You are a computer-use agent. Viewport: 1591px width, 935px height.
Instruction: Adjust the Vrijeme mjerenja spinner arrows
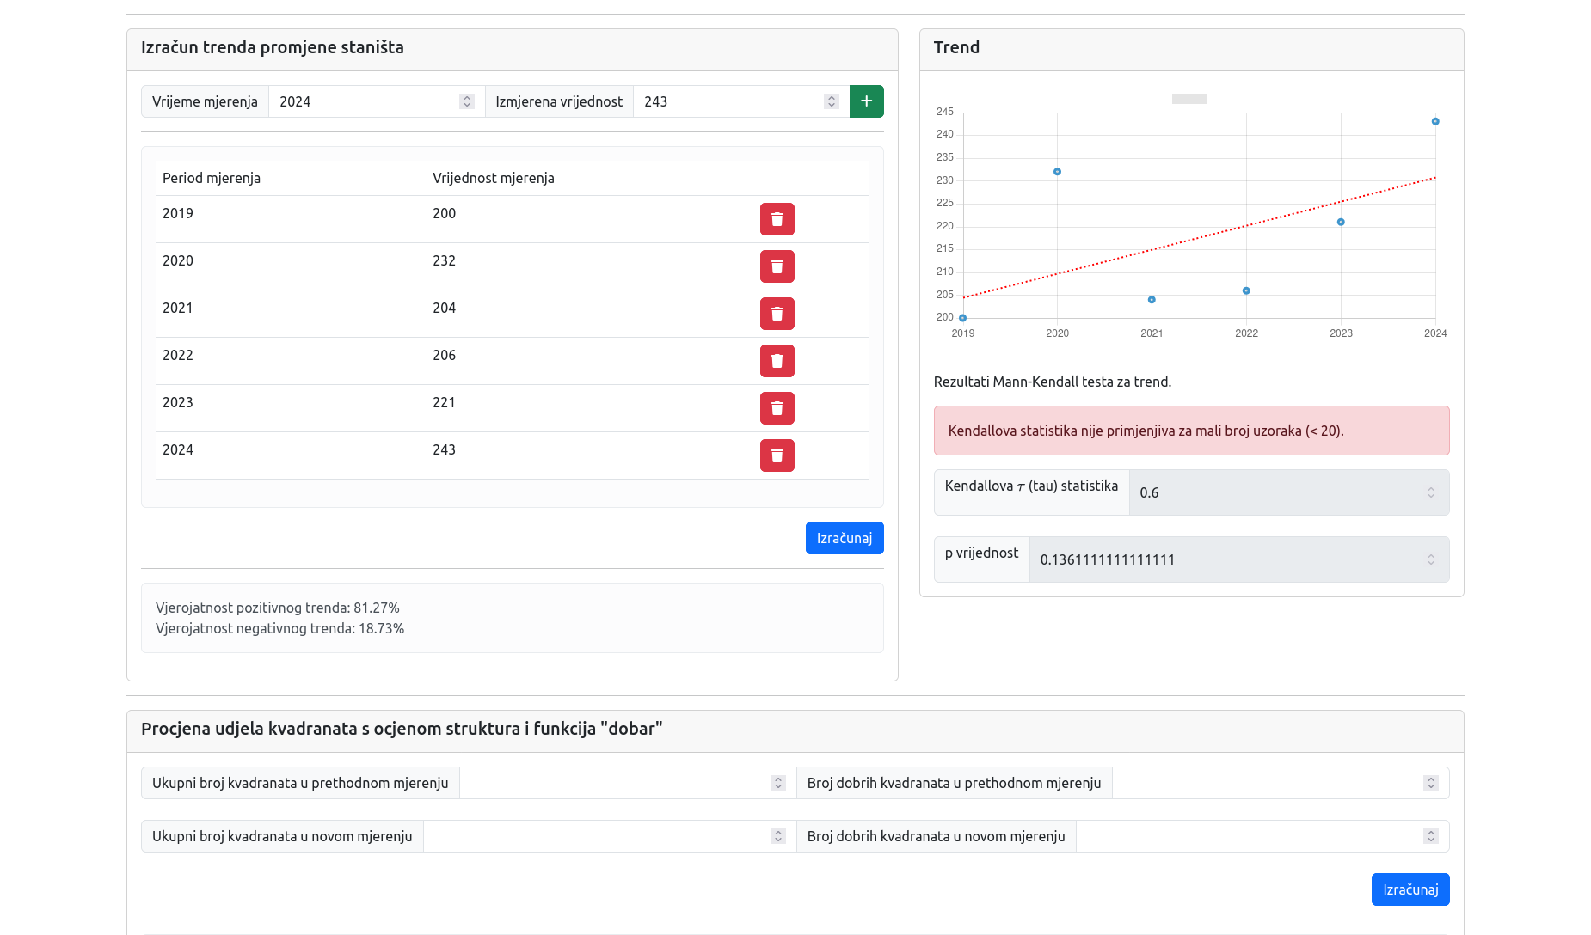[467, 101]
